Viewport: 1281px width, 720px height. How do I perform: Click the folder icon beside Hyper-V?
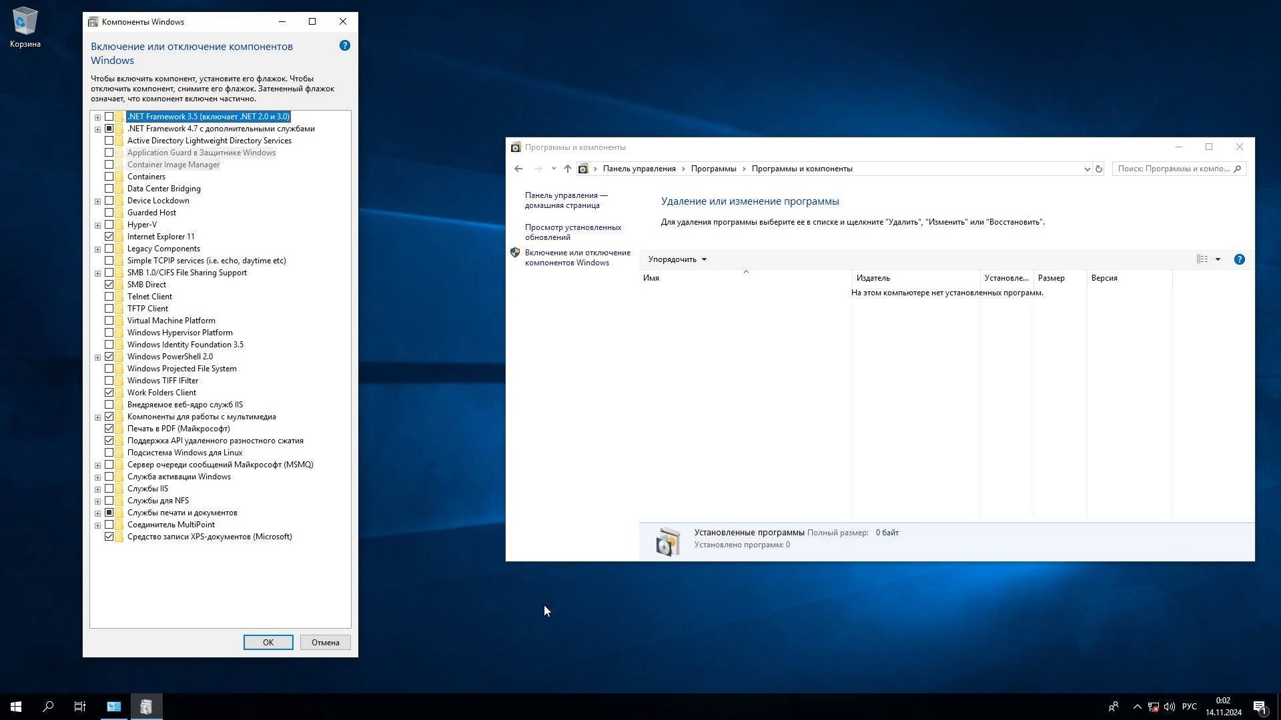119,225
